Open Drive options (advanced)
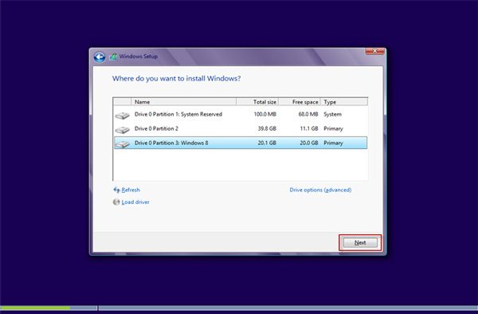 pyautogui.click(x=320, y=190)
